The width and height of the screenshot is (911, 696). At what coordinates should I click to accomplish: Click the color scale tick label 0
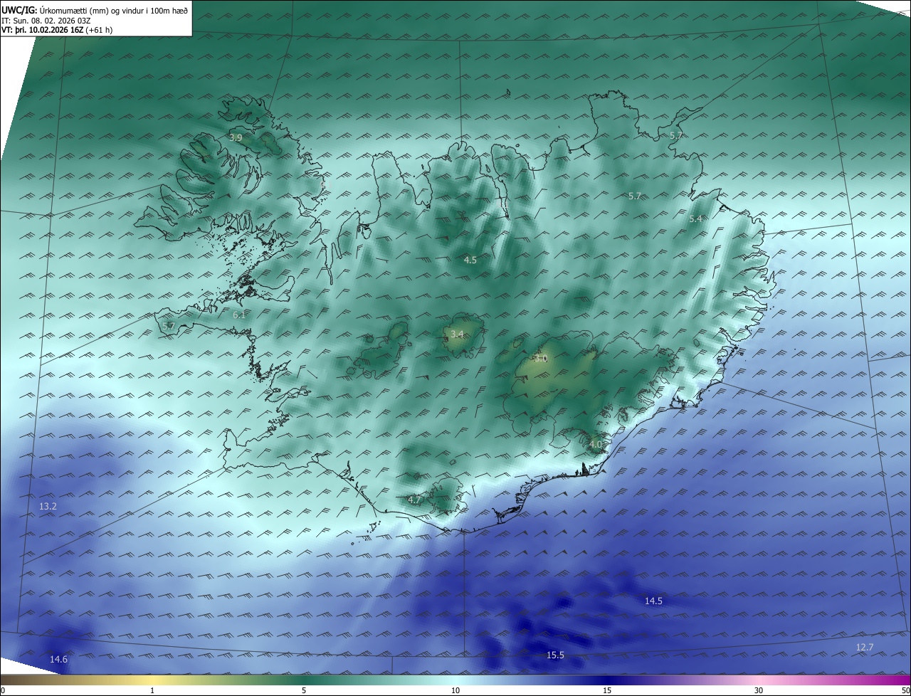coord(3,690)
